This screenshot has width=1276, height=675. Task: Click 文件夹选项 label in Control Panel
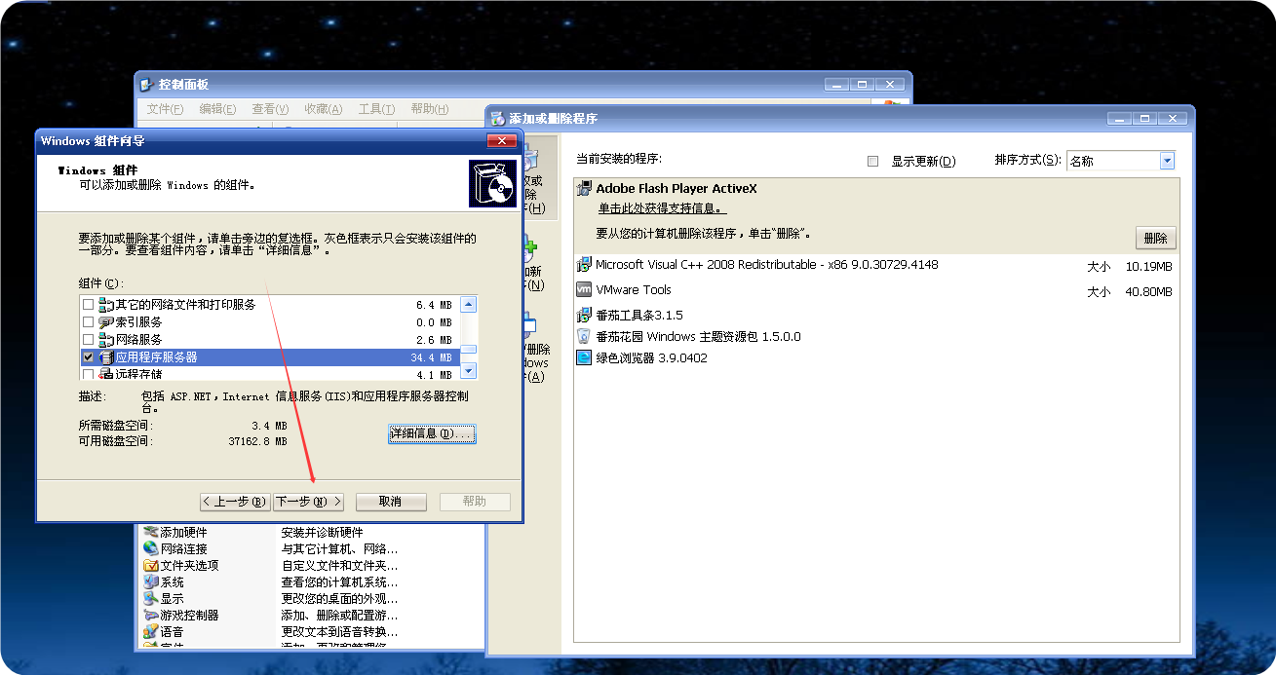point(189,565)
